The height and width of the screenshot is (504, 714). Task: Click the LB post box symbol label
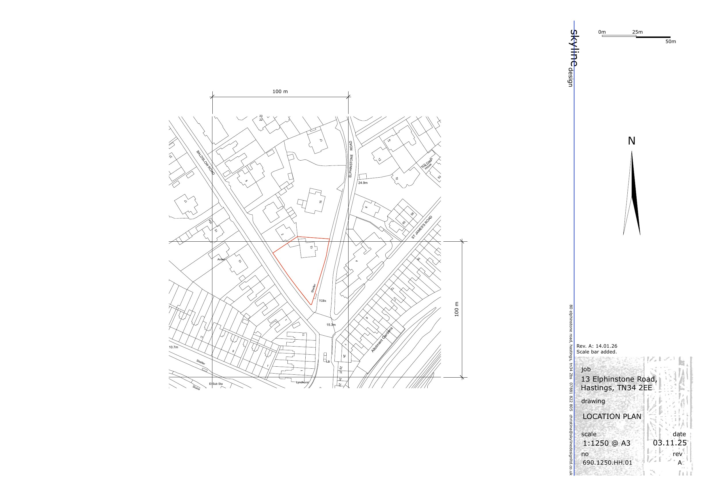[328, 361]
